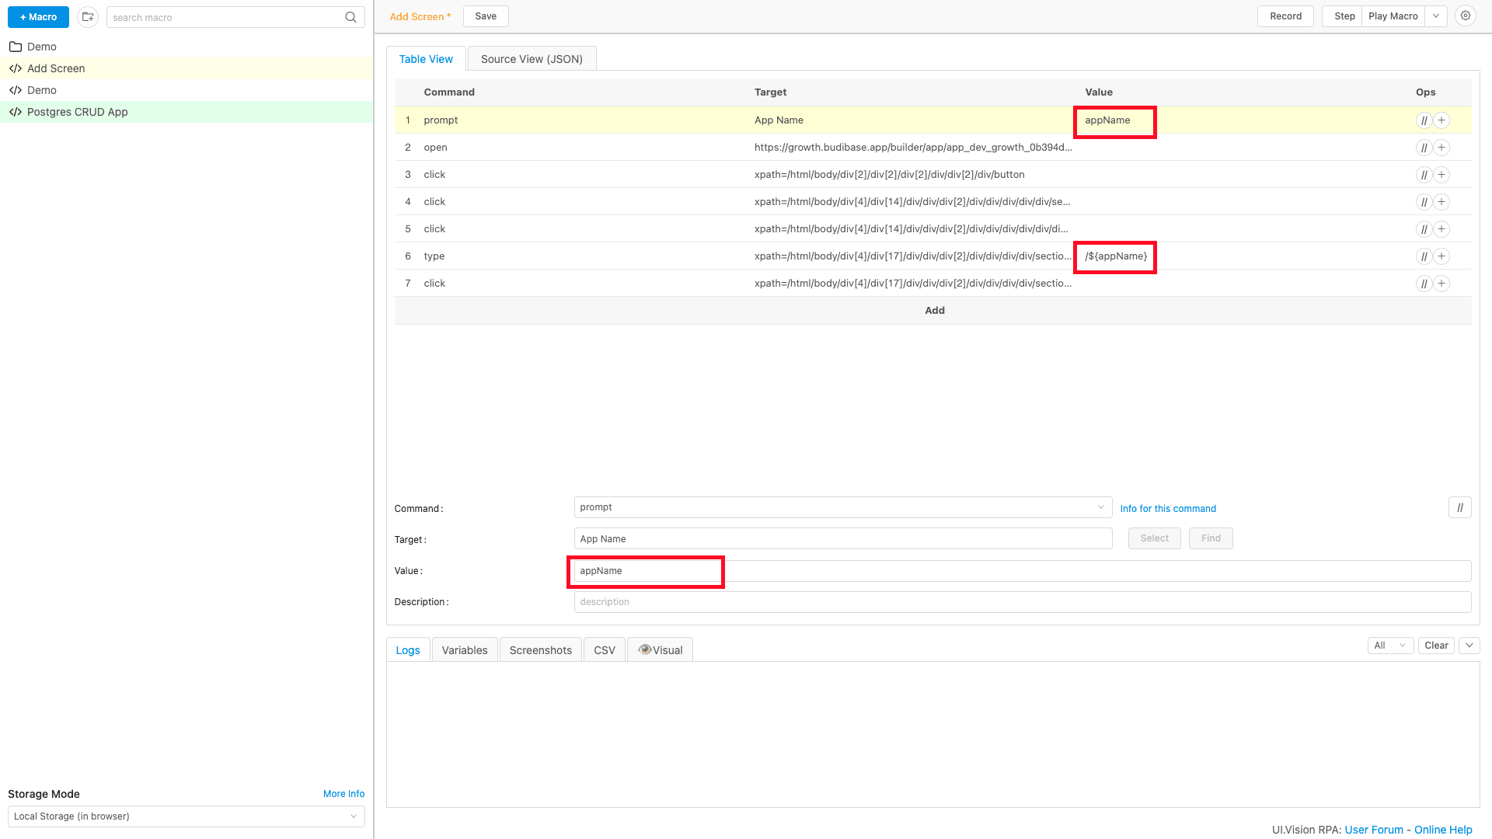Open the Variables tab
The width and height of the screenshot is (1492, 839).
coord(465,650)
